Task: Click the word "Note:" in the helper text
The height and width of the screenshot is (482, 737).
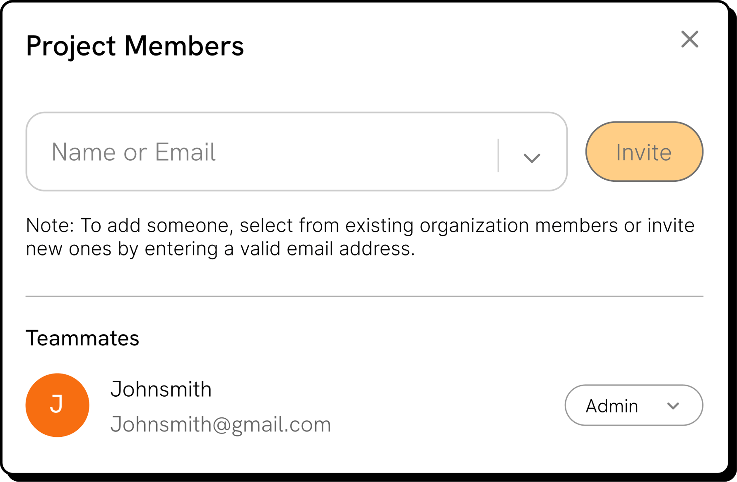Action: 50,225
